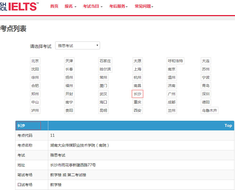Click the 南昌 test city

tap(137, 85)
